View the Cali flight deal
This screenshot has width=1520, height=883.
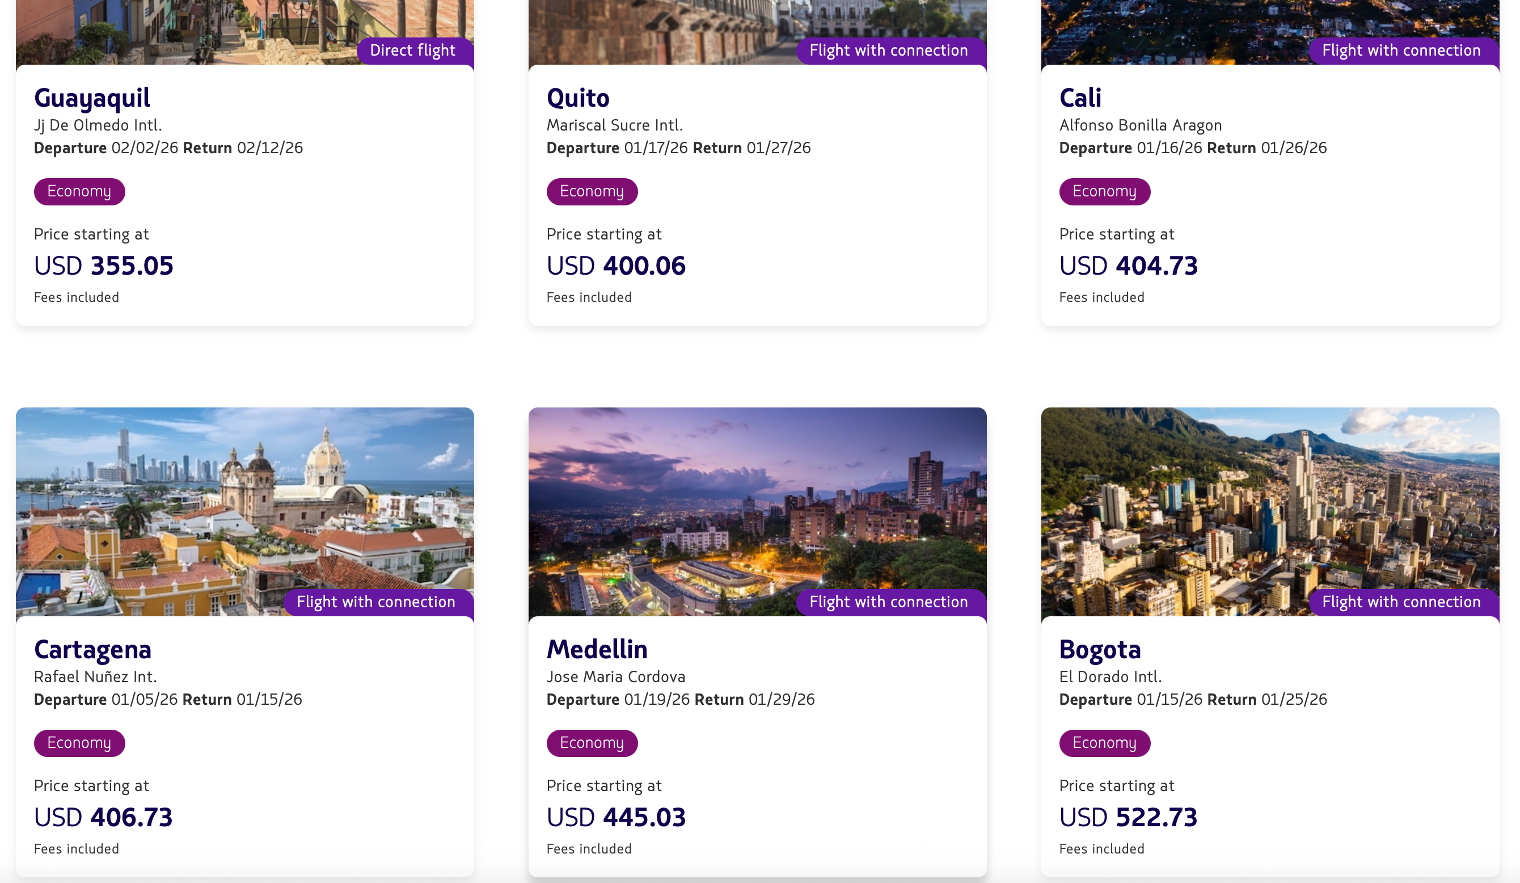tap(1270, 199)
